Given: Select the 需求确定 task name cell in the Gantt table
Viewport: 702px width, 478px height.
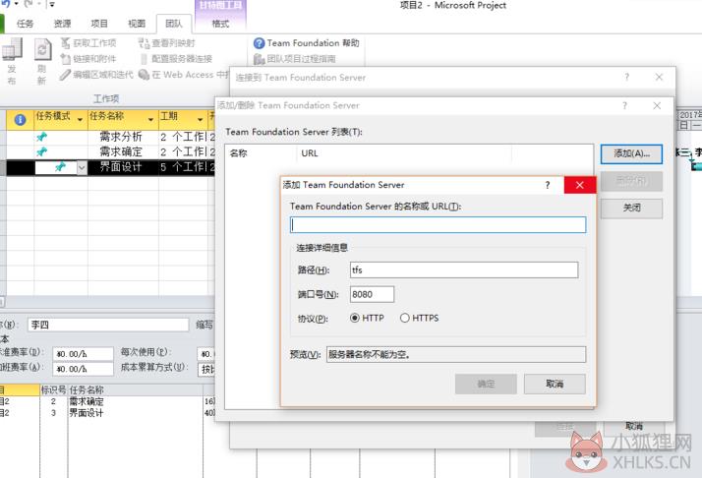Looking at the screenshot, I should click(x=123, y=151).
